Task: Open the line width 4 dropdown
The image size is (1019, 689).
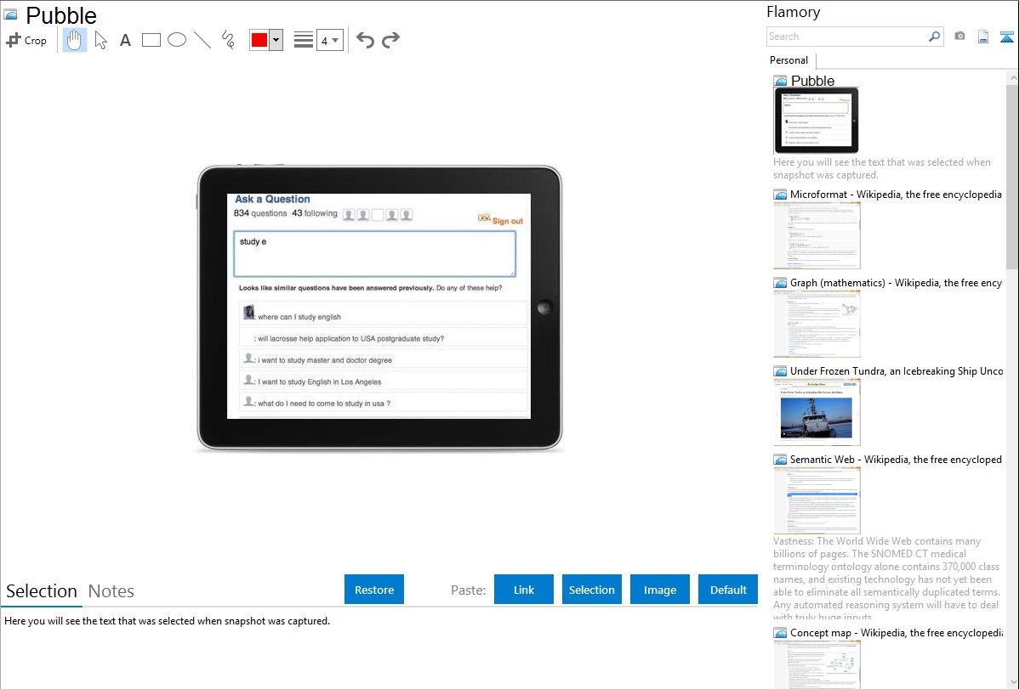Action: (x=330, y=40)
